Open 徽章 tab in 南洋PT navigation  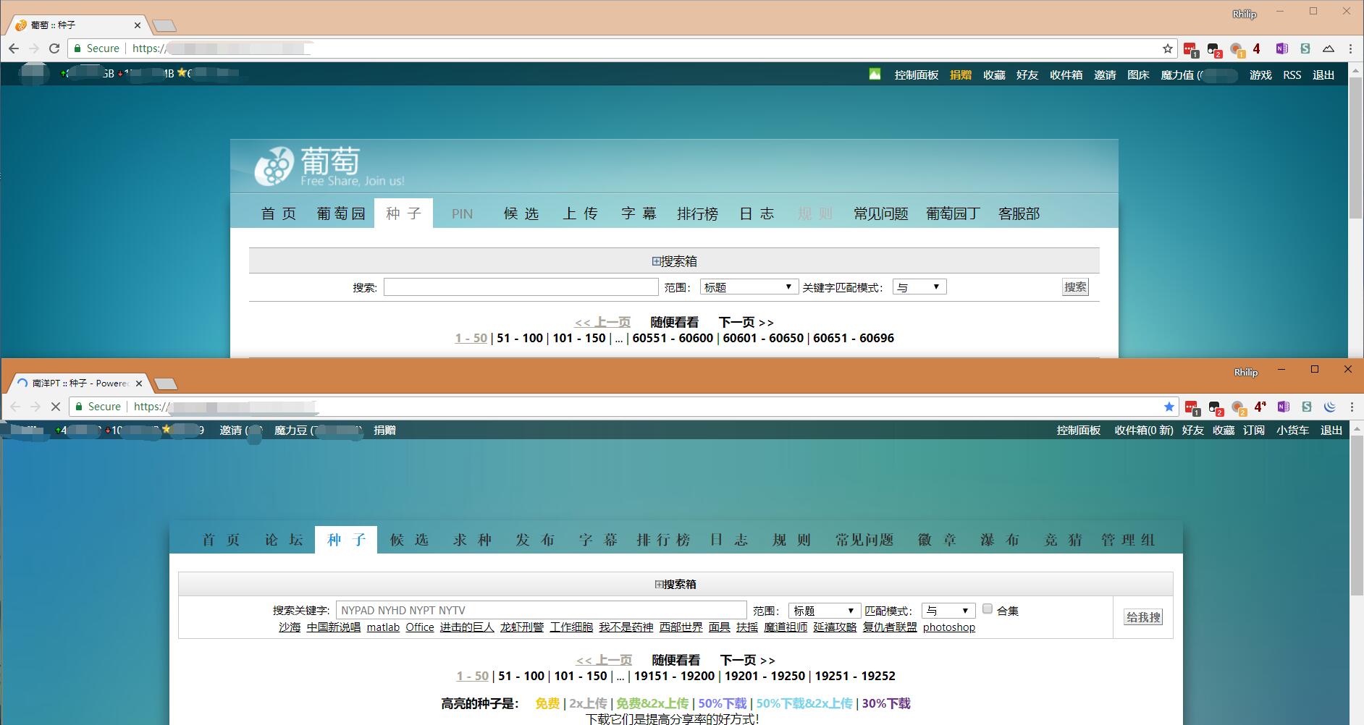coord(937,540)
